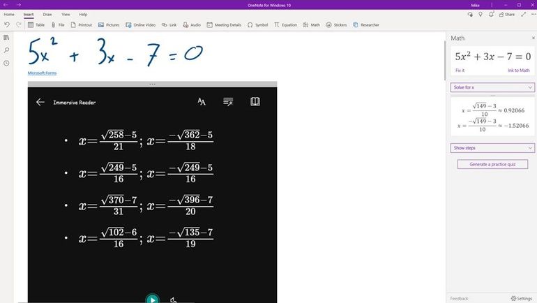Click the Fix it link
Screen dimensions: 537x303
coord(460,71)
